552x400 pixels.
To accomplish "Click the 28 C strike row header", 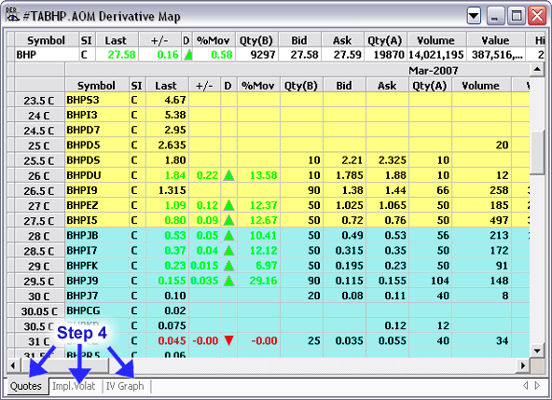I will pos(39,236).
